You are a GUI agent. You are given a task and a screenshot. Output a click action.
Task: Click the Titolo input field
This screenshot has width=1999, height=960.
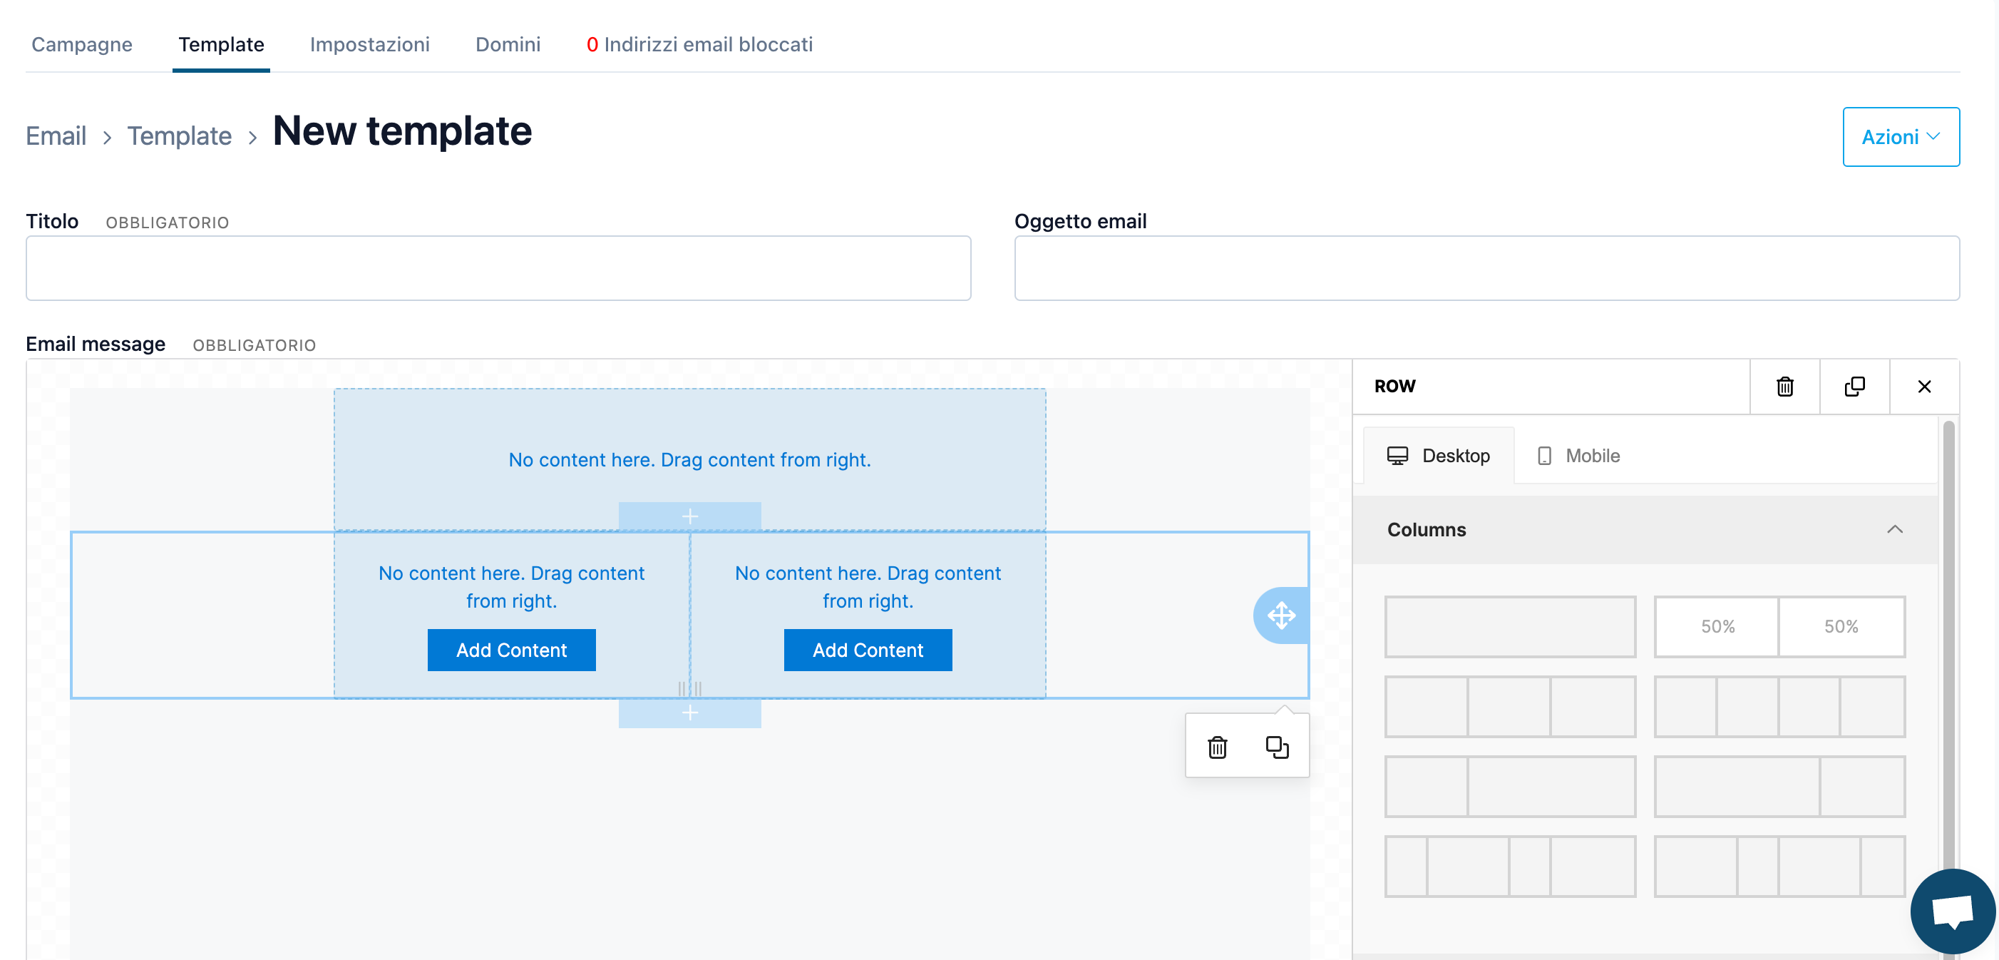[x=498, y=268]
